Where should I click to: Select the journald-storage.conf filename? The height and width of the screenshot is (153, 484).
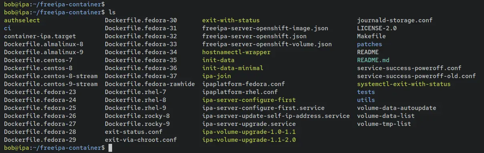[395, 20]
